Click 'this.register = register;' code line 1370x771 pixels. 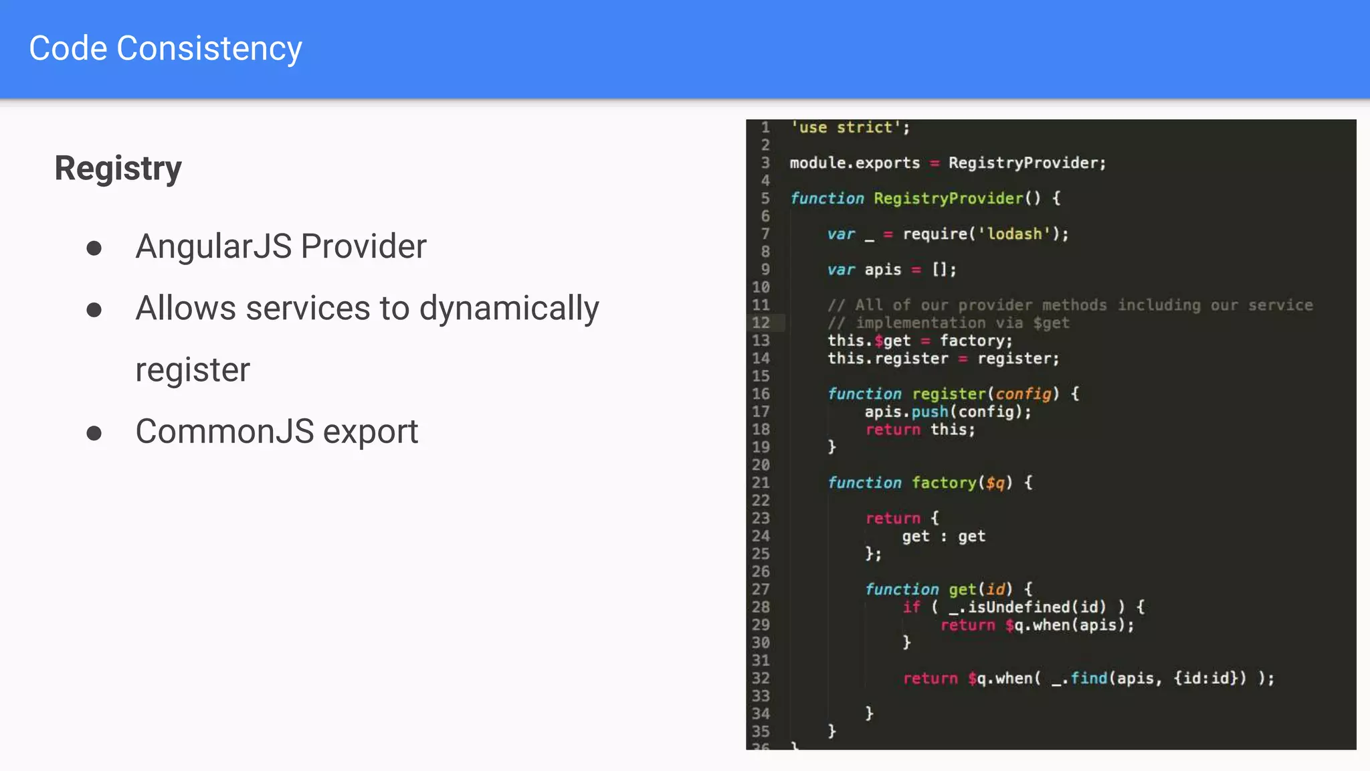943,359
